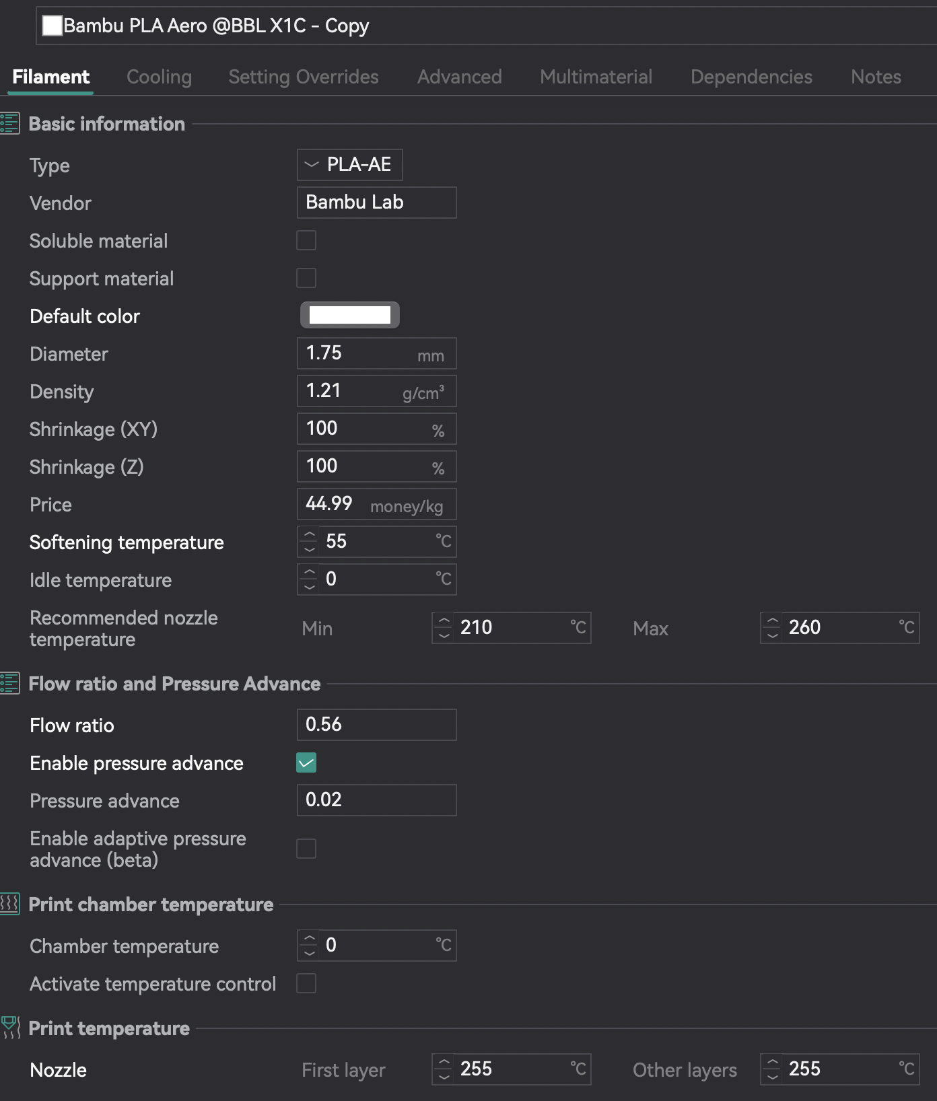The width and height of the screenshot is (937, 1101).
Task: Toggle Activate temperature control checkbox
Action: coord(306,983)
